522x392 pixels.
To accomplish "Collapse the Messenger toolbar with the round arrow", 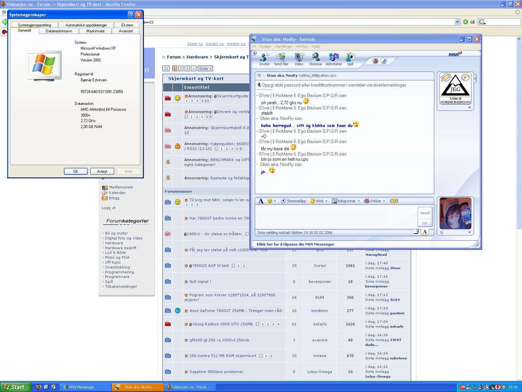I will click(254, 53).
